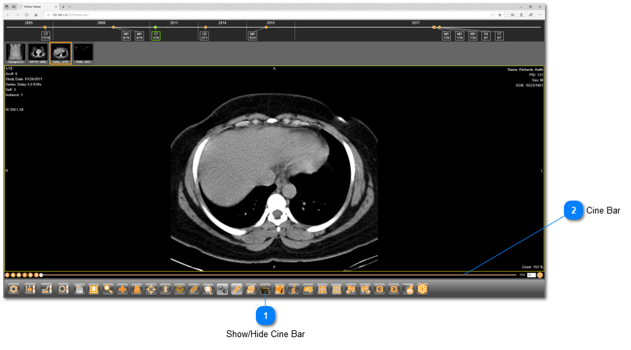This screenshot has height=350, width=631.
Task: Click into the FPS value field
Action: click(x=531, y=275)
